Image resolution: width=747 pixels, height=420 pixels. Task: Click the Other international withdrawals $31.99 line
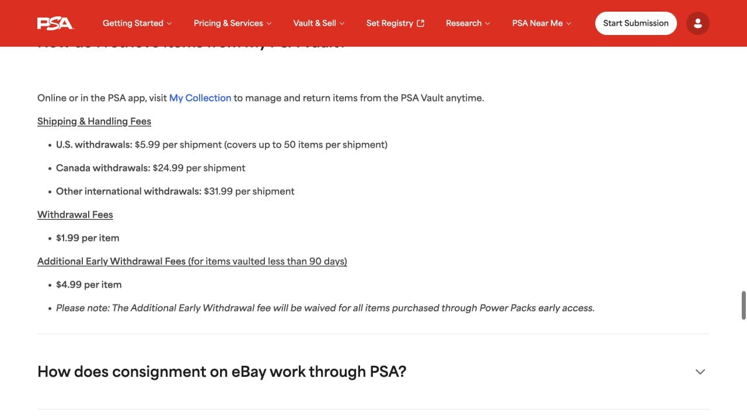(175, 191)
